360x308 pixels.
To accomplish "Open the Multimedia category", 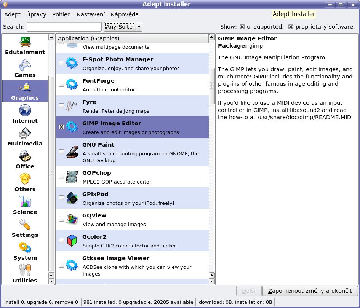I will (x=25, y=137).
